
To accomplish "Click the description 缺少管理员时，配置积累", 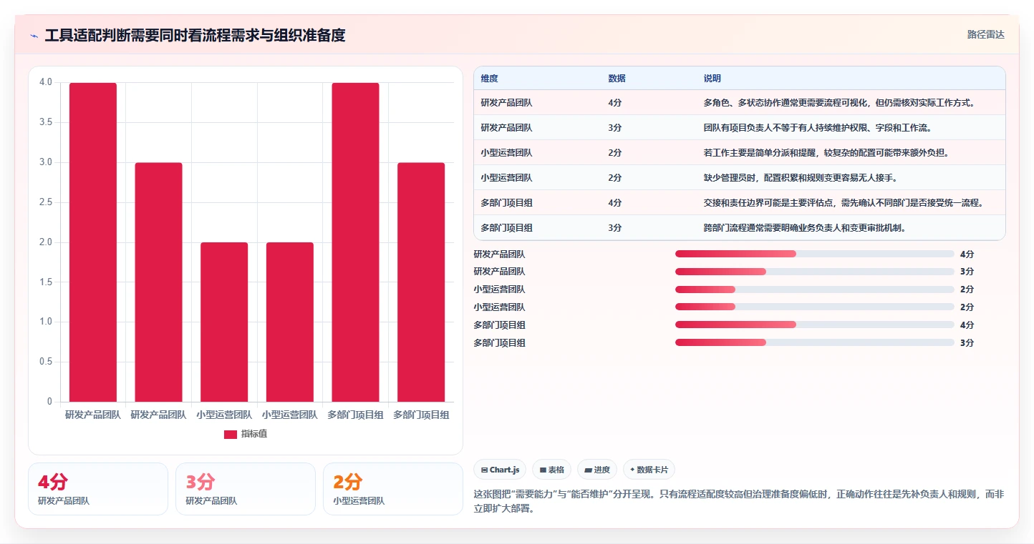I will [801, 177].
